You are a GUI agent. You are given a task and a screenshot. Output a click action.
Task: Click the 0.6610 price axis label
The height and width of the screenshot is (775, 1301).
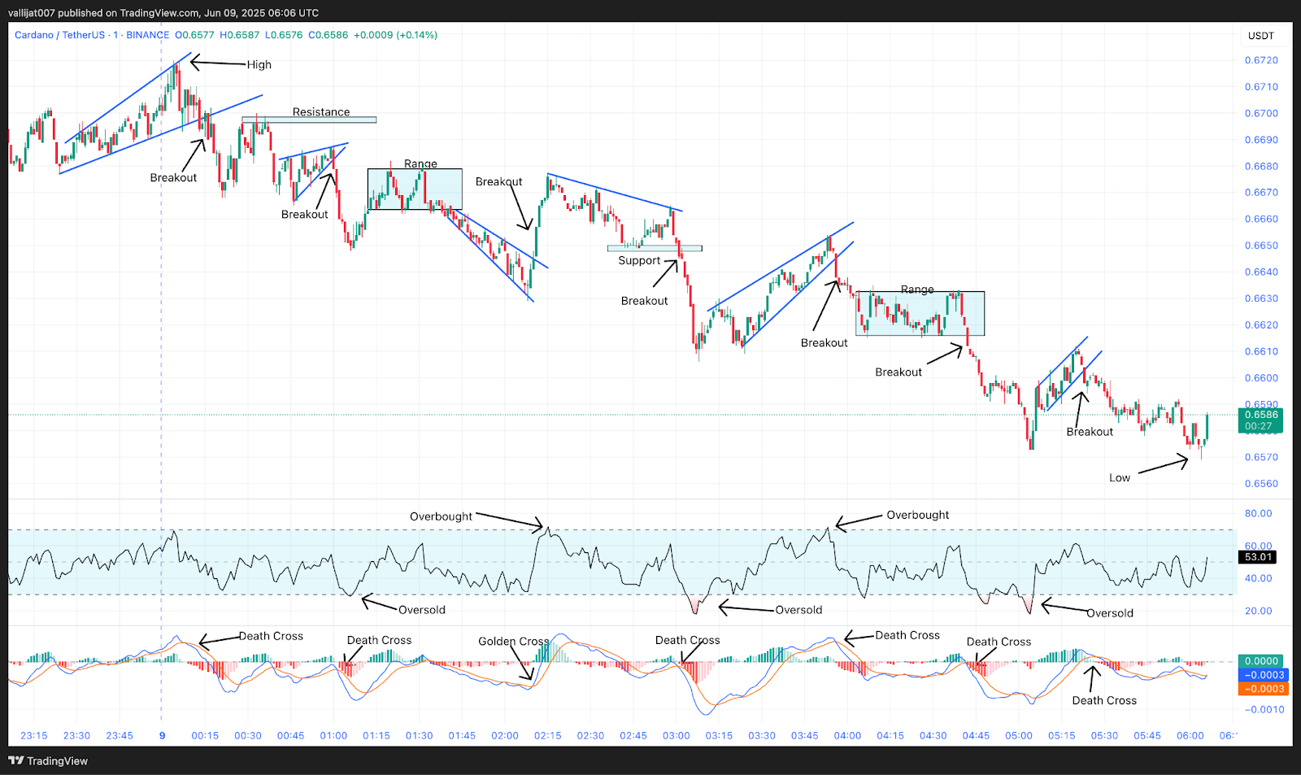(x=1261, y=351)
